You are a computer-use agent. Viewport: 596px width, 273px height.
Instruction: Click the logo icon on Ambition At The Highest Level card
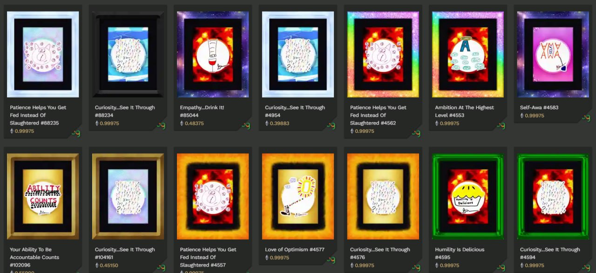pyautogui.click(x=501, y=126)
